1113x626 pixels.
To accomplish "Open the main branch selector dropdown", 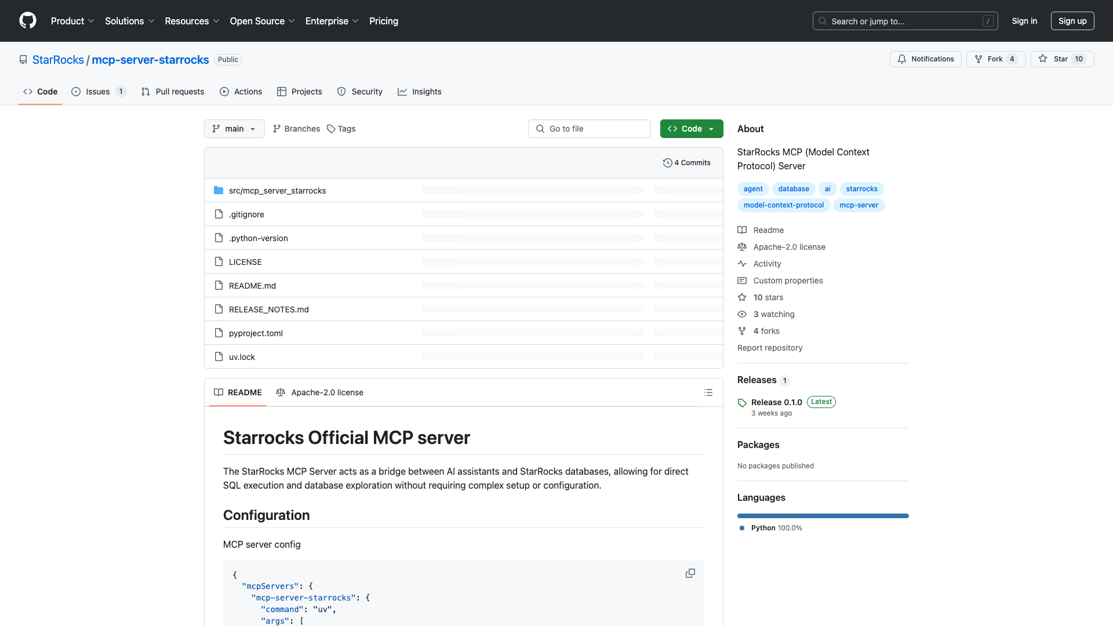I will (x=234, y=129).
